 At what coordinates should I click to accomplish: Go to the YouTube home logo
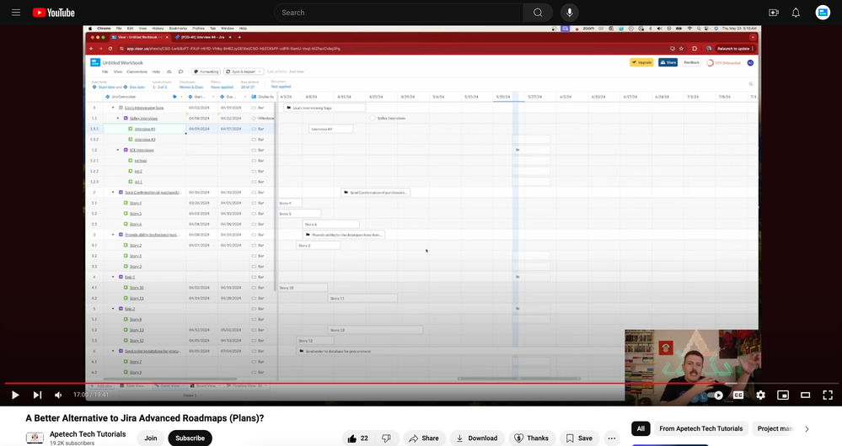click(x=54, y=13)
